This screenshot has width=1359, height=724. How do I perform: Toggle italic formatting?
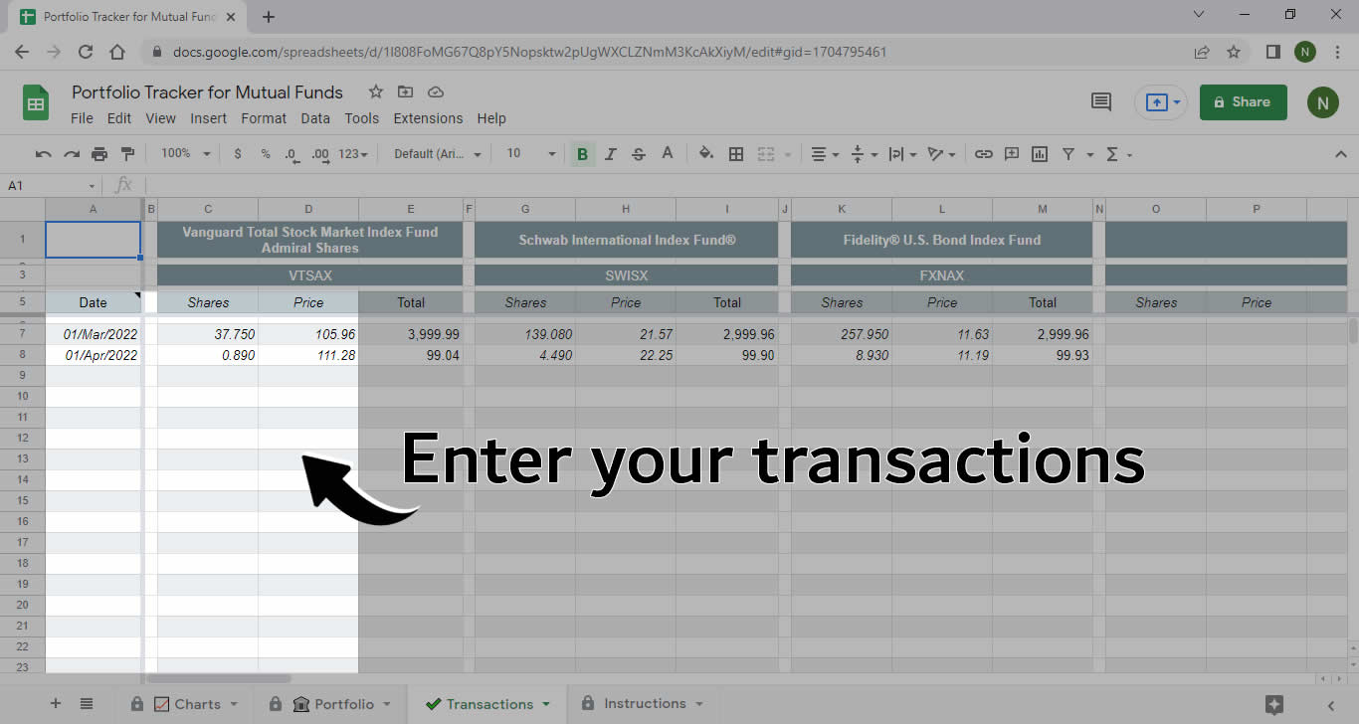[x=610, y=153]
